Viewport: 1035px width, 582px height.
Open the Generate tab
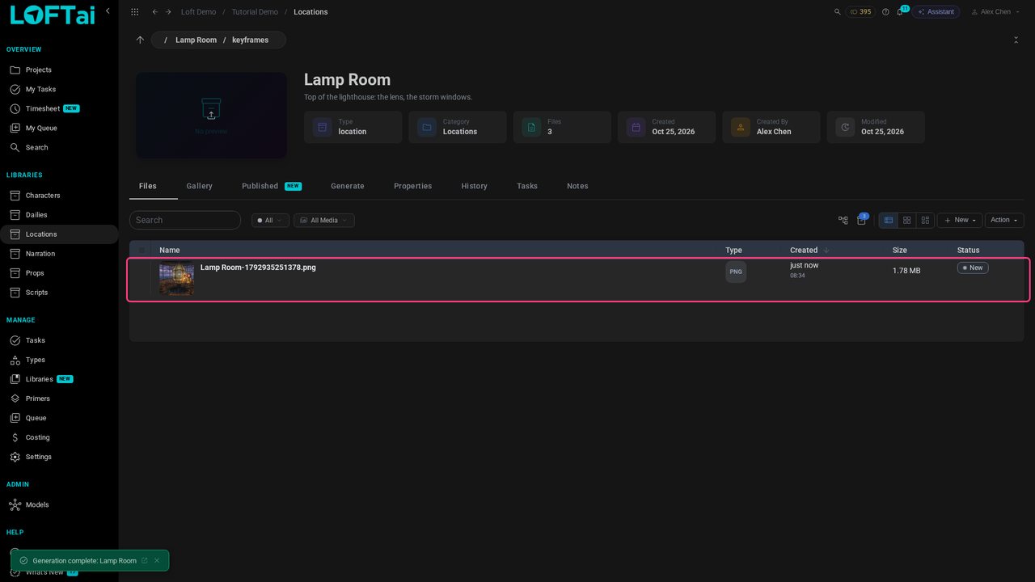[x=348, y=186]
